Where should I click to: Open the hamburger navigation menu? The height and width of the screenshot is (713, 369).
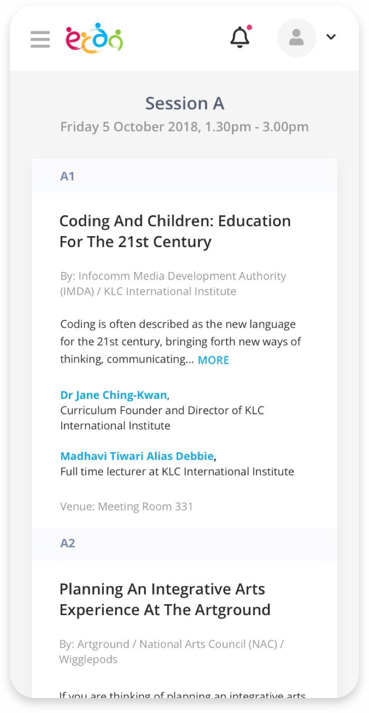click(x=40, y=39)
